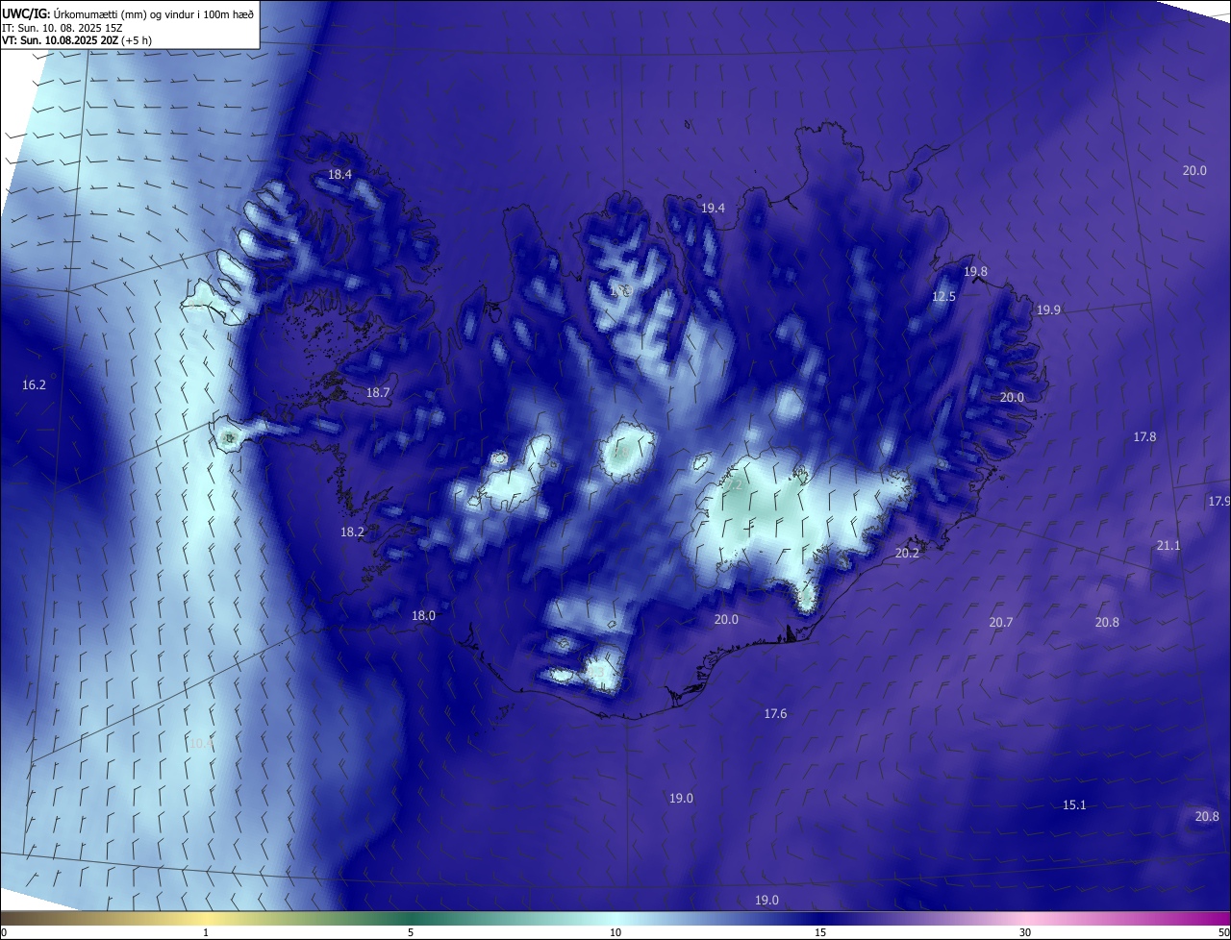This screenshot has height=940, width=1231.
Task: Pick the brown end of the colour bar
Action: [10, 918]
